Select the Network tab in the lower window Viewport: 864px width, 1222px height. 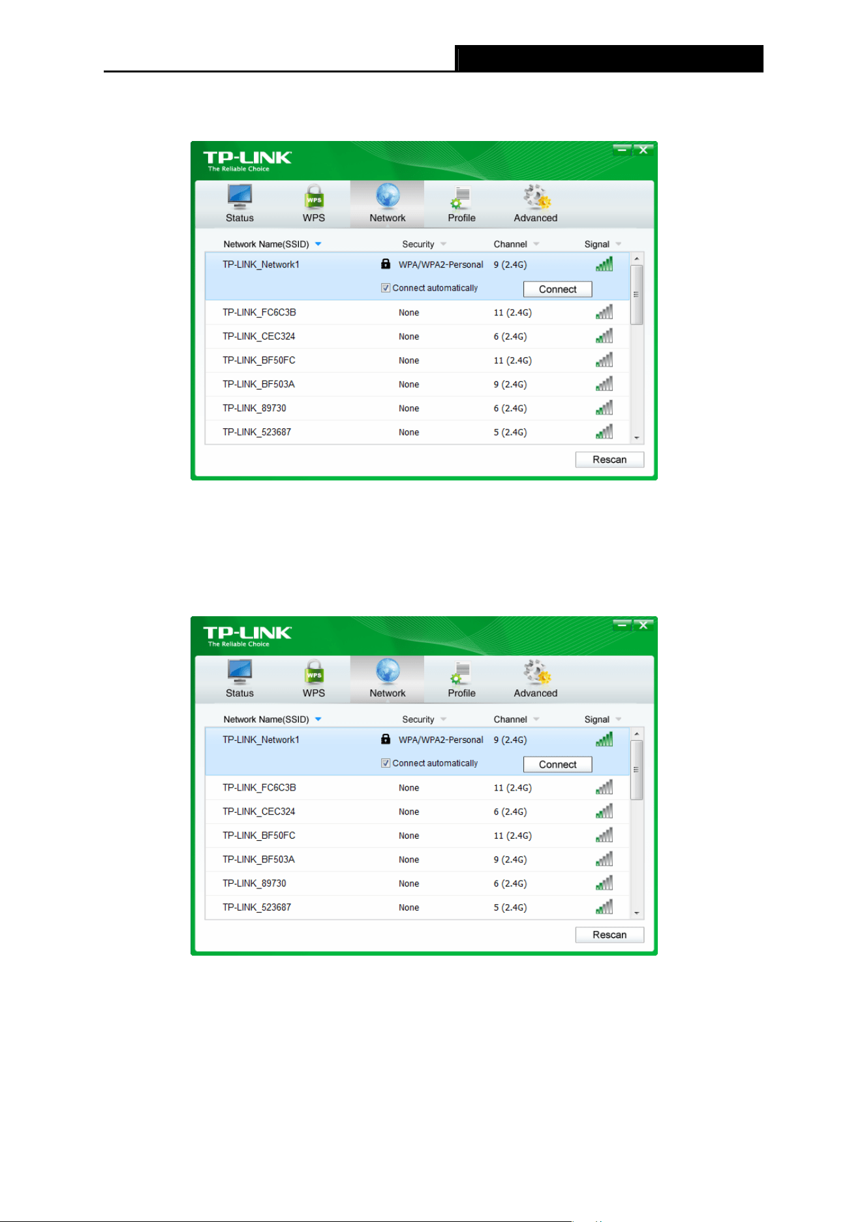pos(388,679)
